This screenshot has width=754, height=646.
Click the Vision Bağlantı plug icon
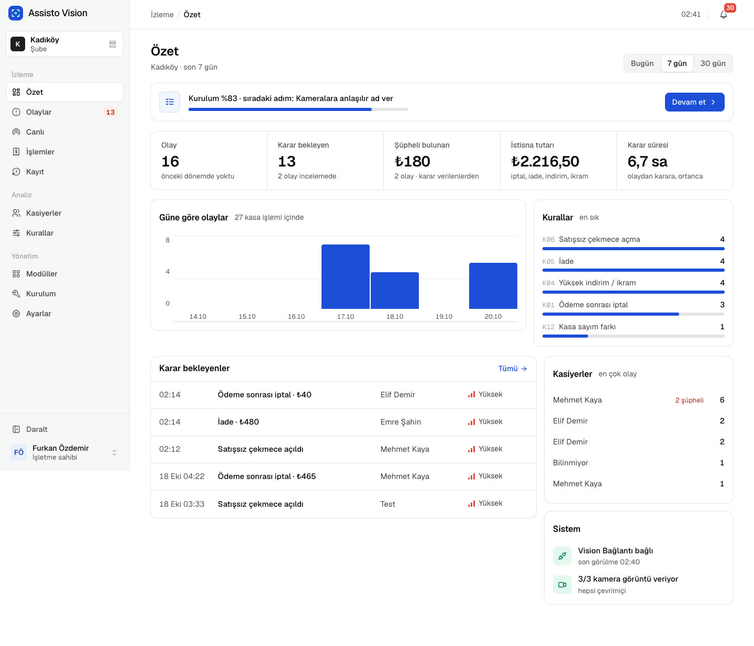(x=562, y=556)
